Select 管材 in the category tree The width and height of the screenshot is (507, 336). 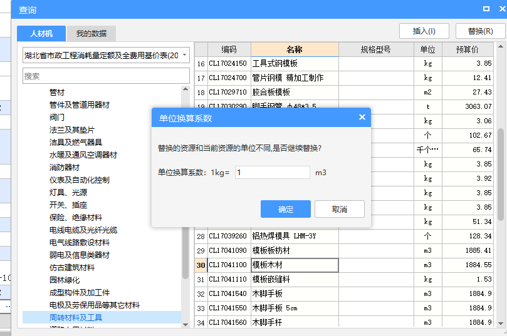tap(57, 93)
